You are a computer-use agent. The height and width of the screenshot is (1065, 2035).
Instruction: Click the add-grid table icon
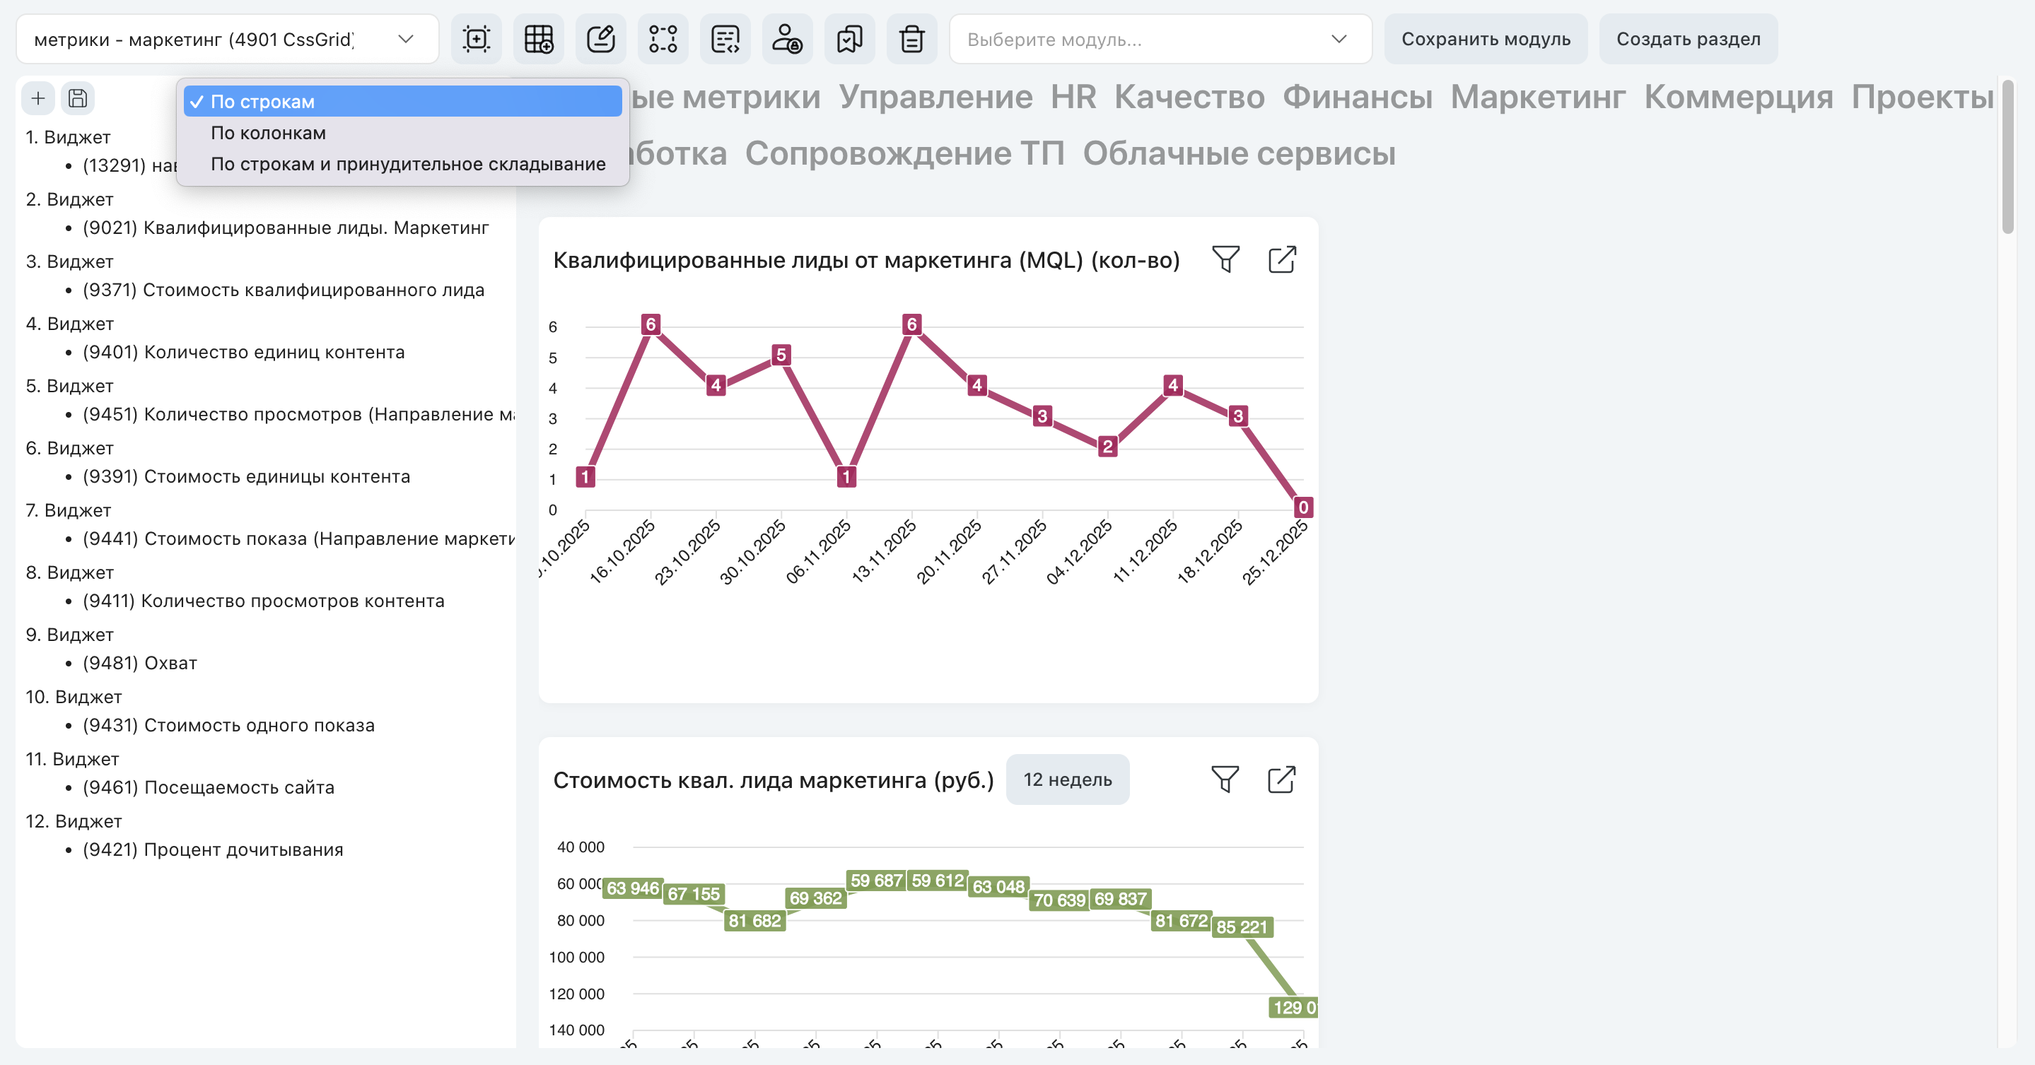coord(539,39)
